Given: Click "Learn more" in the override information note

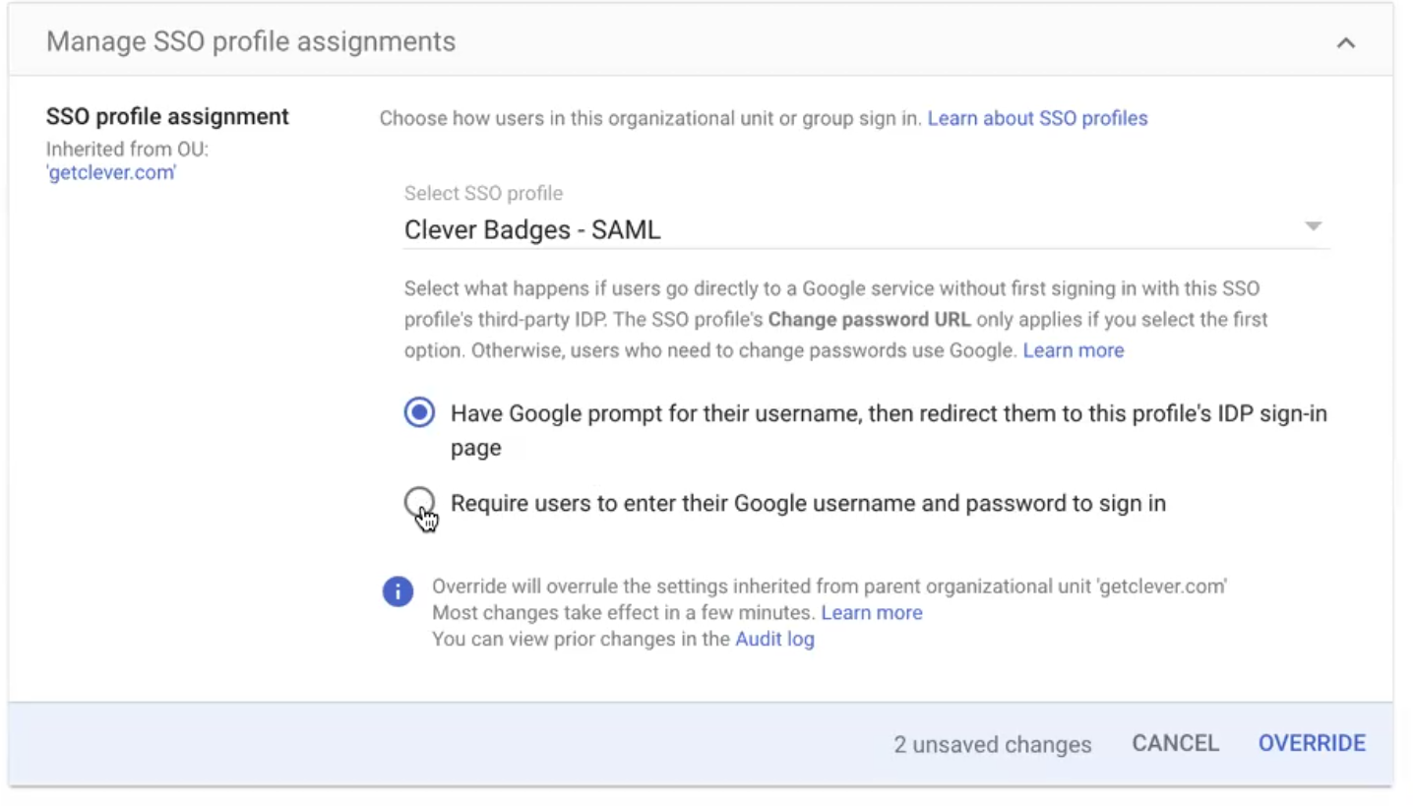Looking at the screenshot, I should click(x=871, y=612).
